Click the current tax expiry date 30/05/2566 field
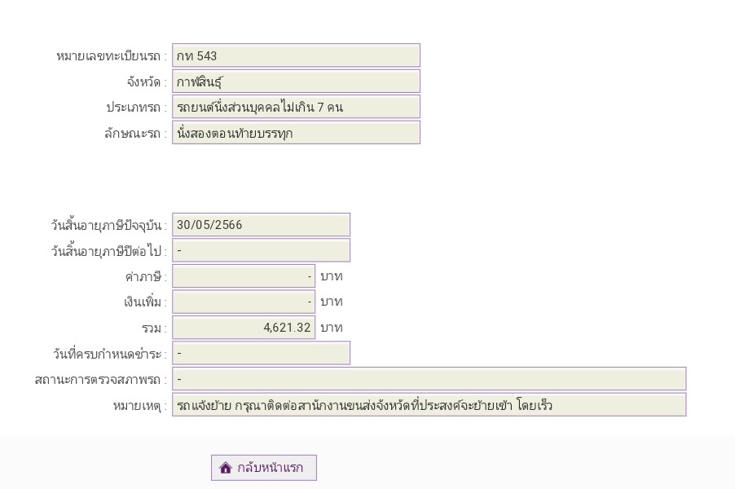This screenshot has width=735, height=489. coord(261,225)
